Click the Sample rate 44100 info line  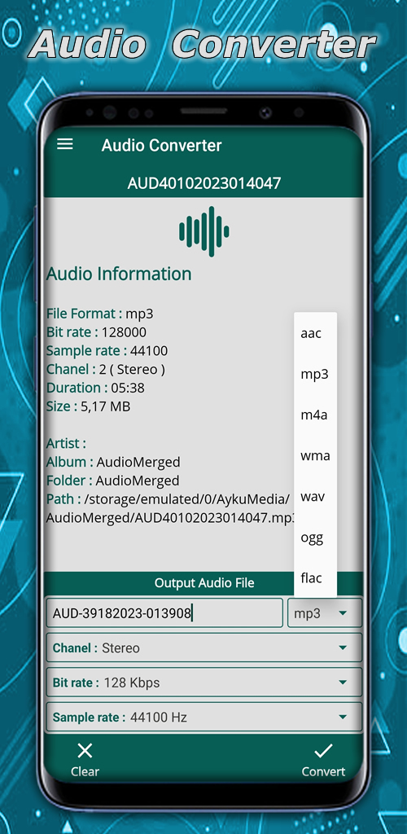click(107, 350)
